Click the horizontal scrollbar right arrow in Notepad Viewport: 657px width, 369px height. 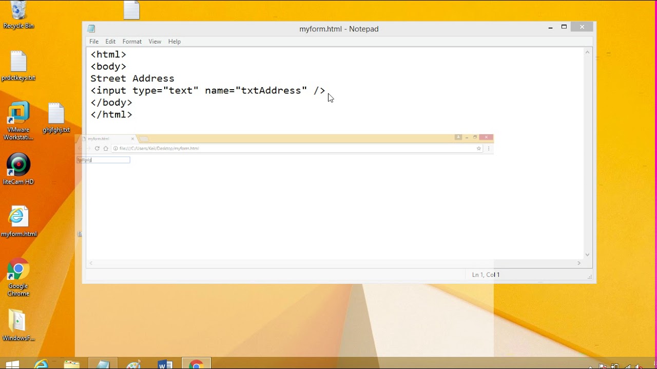(579, 263)
